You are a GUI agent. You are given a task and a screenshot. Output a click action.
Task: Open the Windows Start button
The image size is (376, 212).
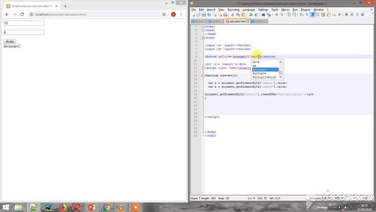(x=5, y=207)
